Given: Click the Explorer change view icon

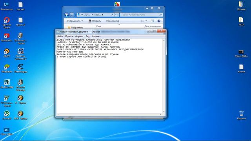Looking at the screenshot, I should [142, 21].
